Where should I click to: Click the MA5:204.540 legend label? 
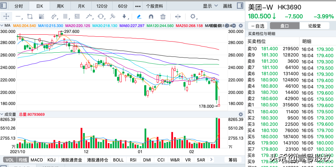(x=24, y=26)
